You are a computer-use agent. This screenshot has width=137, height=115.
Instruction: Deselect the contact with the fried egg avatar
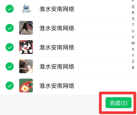10,85
